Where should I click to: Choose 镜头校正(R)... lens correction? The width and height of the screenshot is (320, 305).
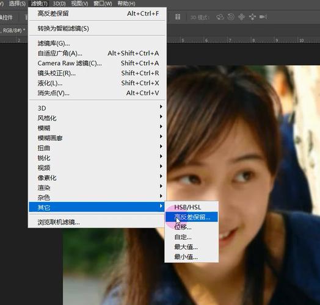coord(97,73)
